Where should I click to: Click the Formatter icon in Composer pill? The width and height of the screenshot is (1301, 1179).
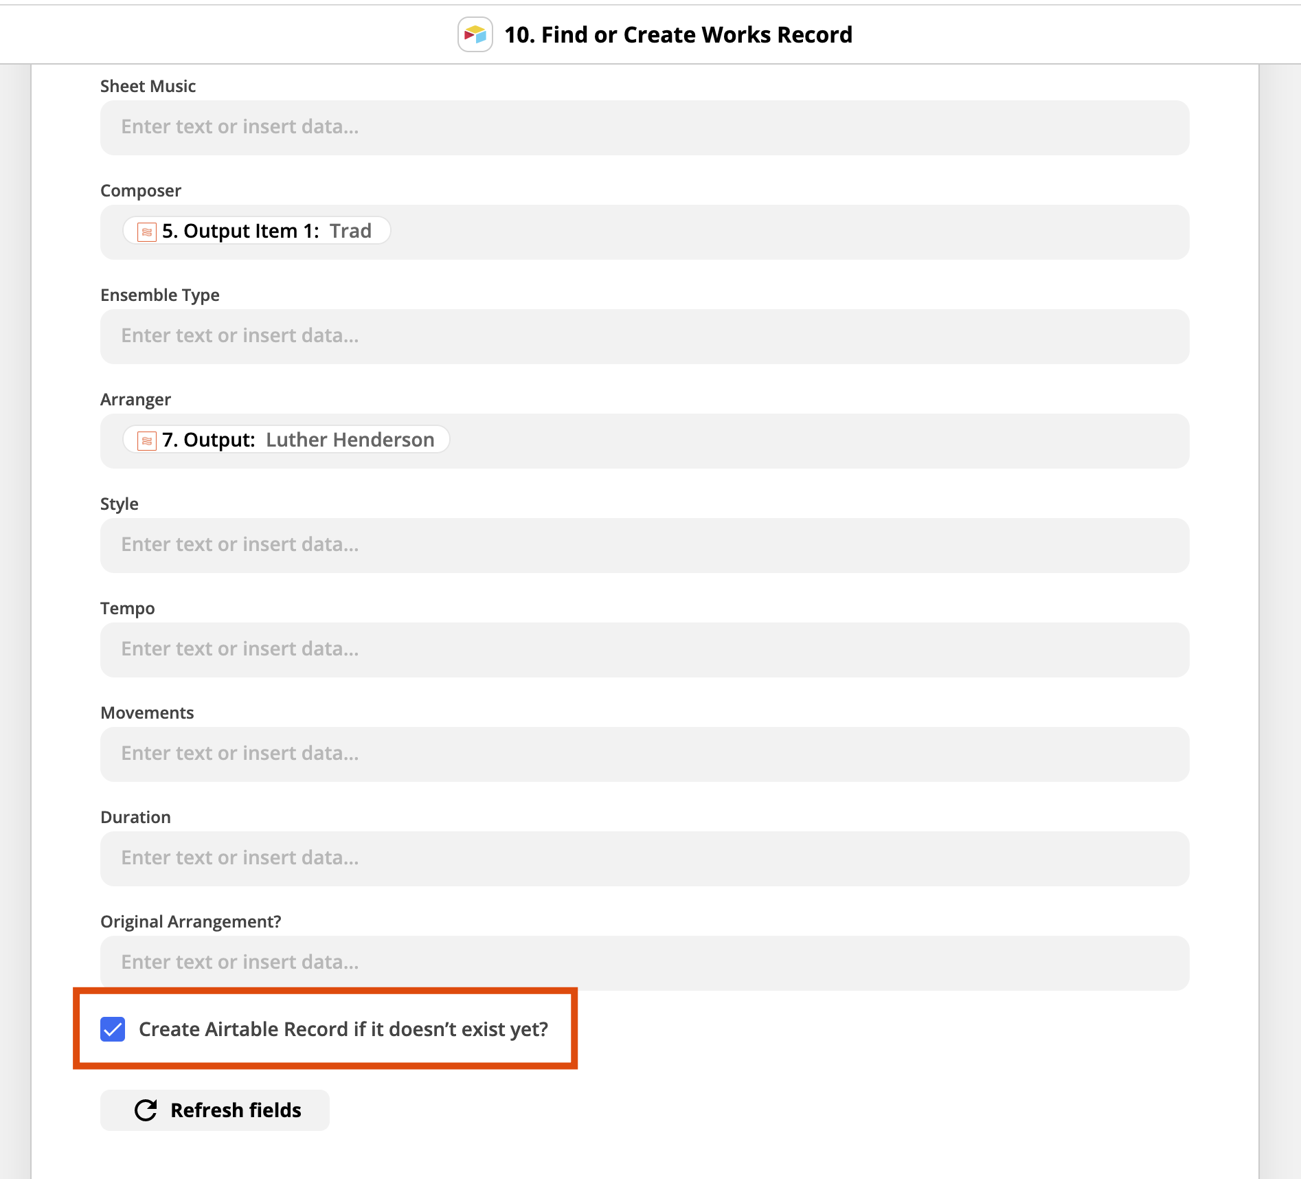146,232
